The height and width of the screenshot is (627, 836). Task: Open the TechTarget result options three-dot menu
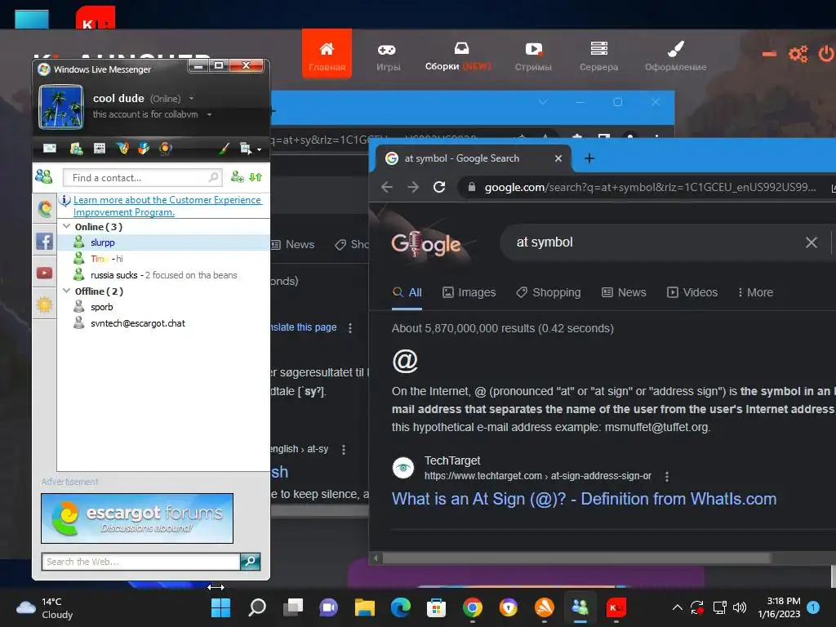tap(666, 476)
